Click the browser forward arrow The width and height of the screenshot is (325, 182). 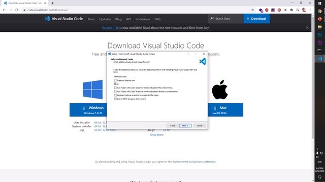coord(11,10)
